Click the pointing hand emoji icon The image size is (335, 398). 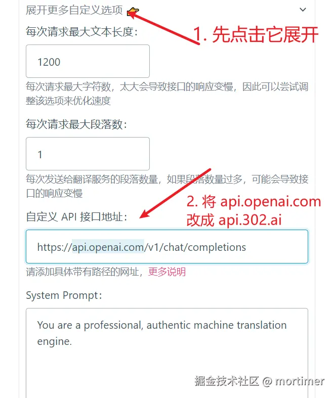pyautogui.click(x=133, y=12)
